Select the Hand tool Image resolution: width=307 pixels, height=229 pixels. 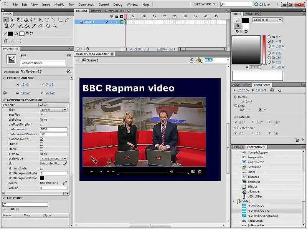point(48,26)
